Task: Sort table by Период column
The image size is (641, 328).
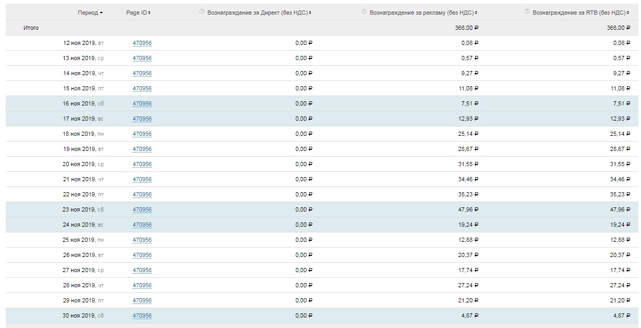Action: pos(90,12)
